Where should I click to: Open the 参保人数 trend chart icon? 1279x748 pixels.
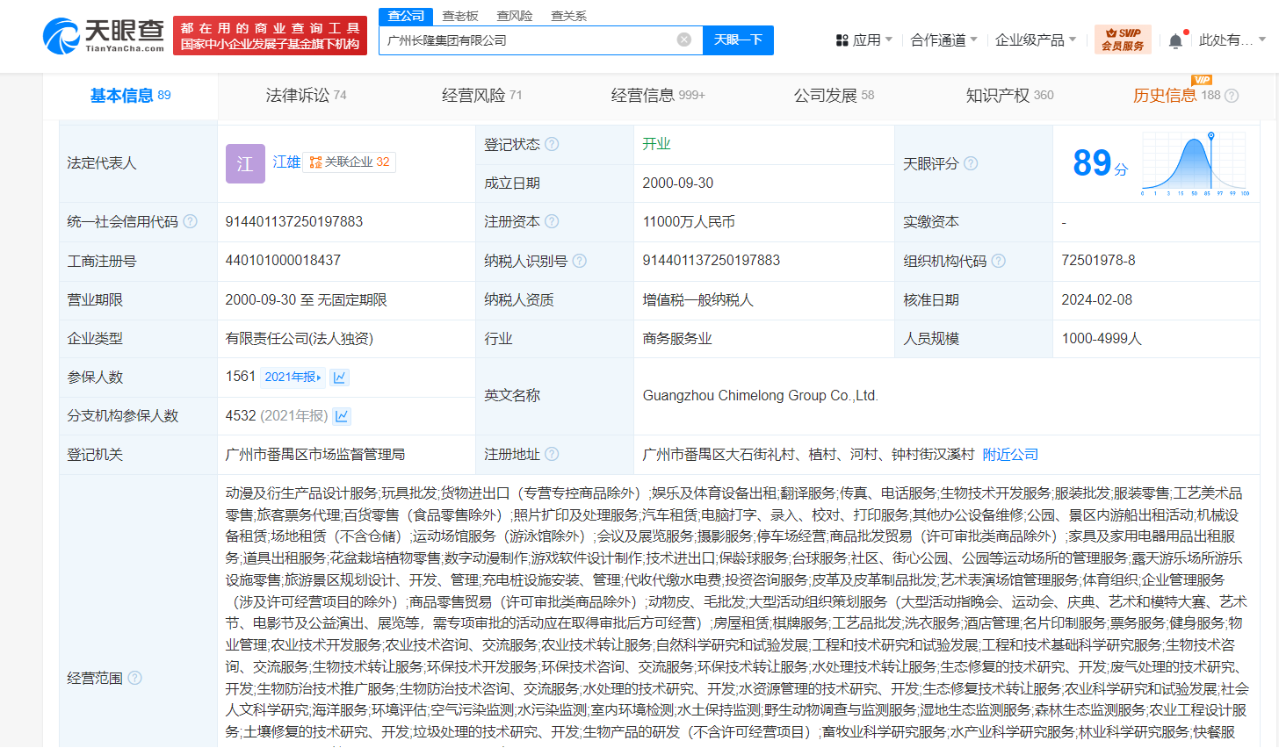click(x=340, y=377)
